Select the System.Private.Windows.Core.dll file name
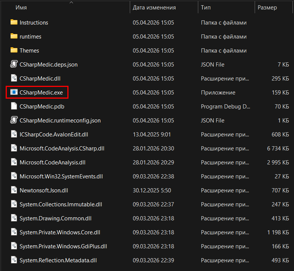This screenshot has height=271, width=294. coord(60,232)
